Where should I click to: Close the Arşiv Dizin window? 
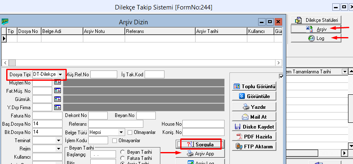pos(278,22)
